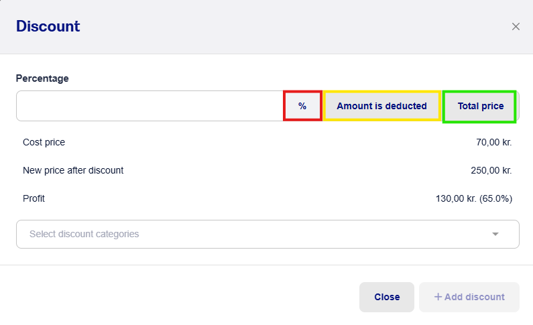
Task: Click the Discount dialog title
Action: coord(48,26)
